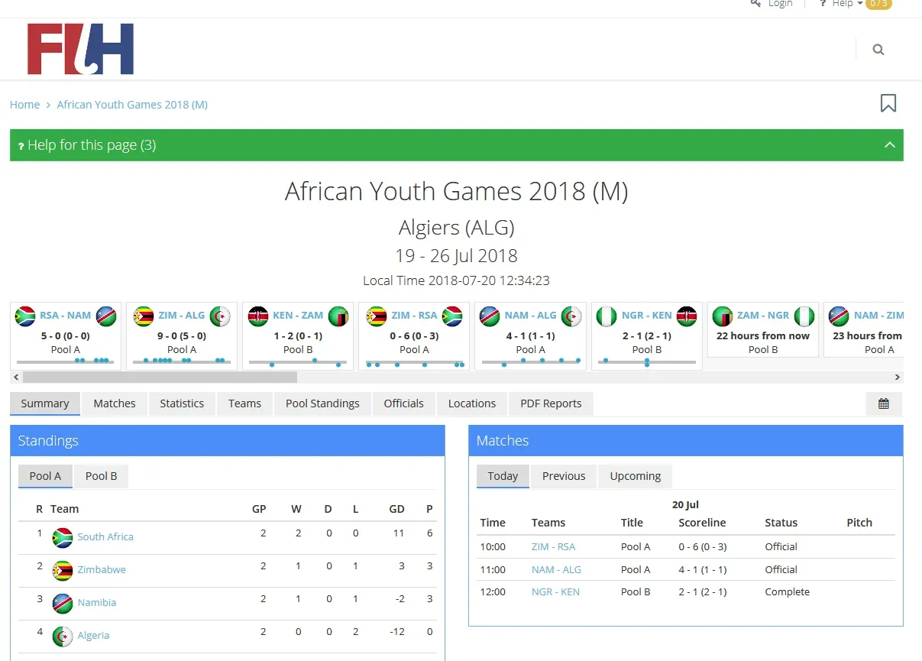Click the South Africa flag in standings
Screen dimensions: 922x661
click(62, 537)
